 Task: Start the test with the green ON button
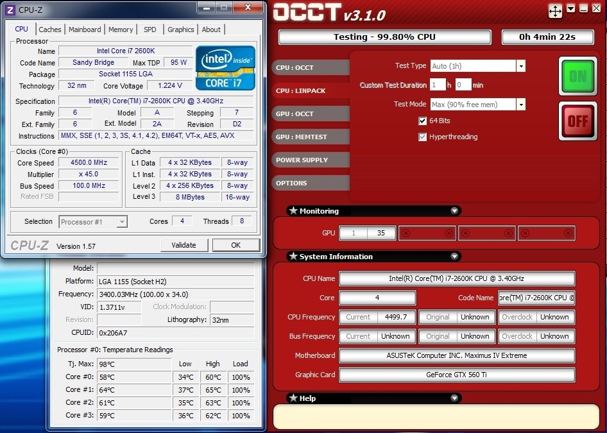coord(577,76)
